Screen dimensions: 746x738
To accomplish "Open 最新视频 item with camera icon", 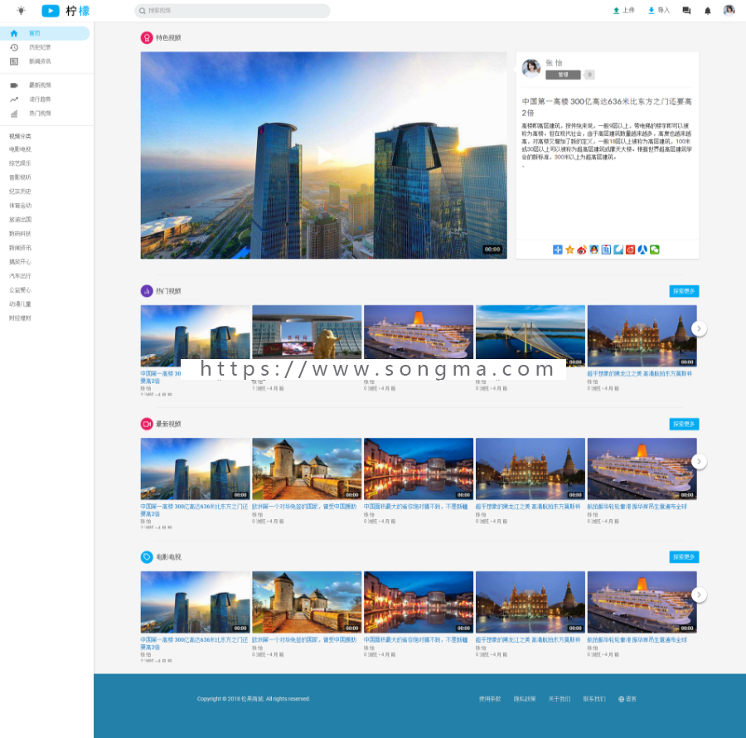I will 45,85.
